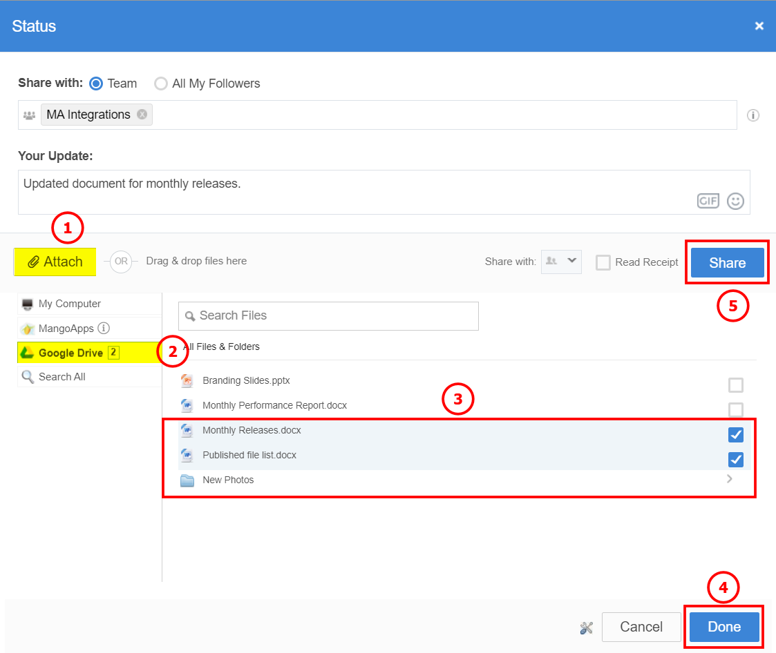Screen dimensions: 776x653
Task: Open the emoji smiley picker
Action: 735,201
